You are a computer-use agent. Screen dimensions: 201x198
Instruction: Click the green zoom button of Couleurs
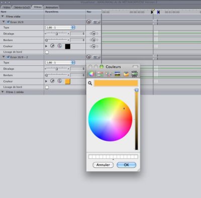(x=102, y=67)
